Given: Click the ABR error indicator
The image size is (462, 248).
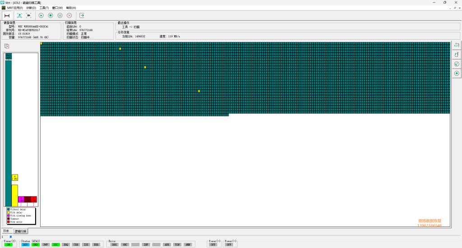Looking at the screenshot, I should pos(167,245).
